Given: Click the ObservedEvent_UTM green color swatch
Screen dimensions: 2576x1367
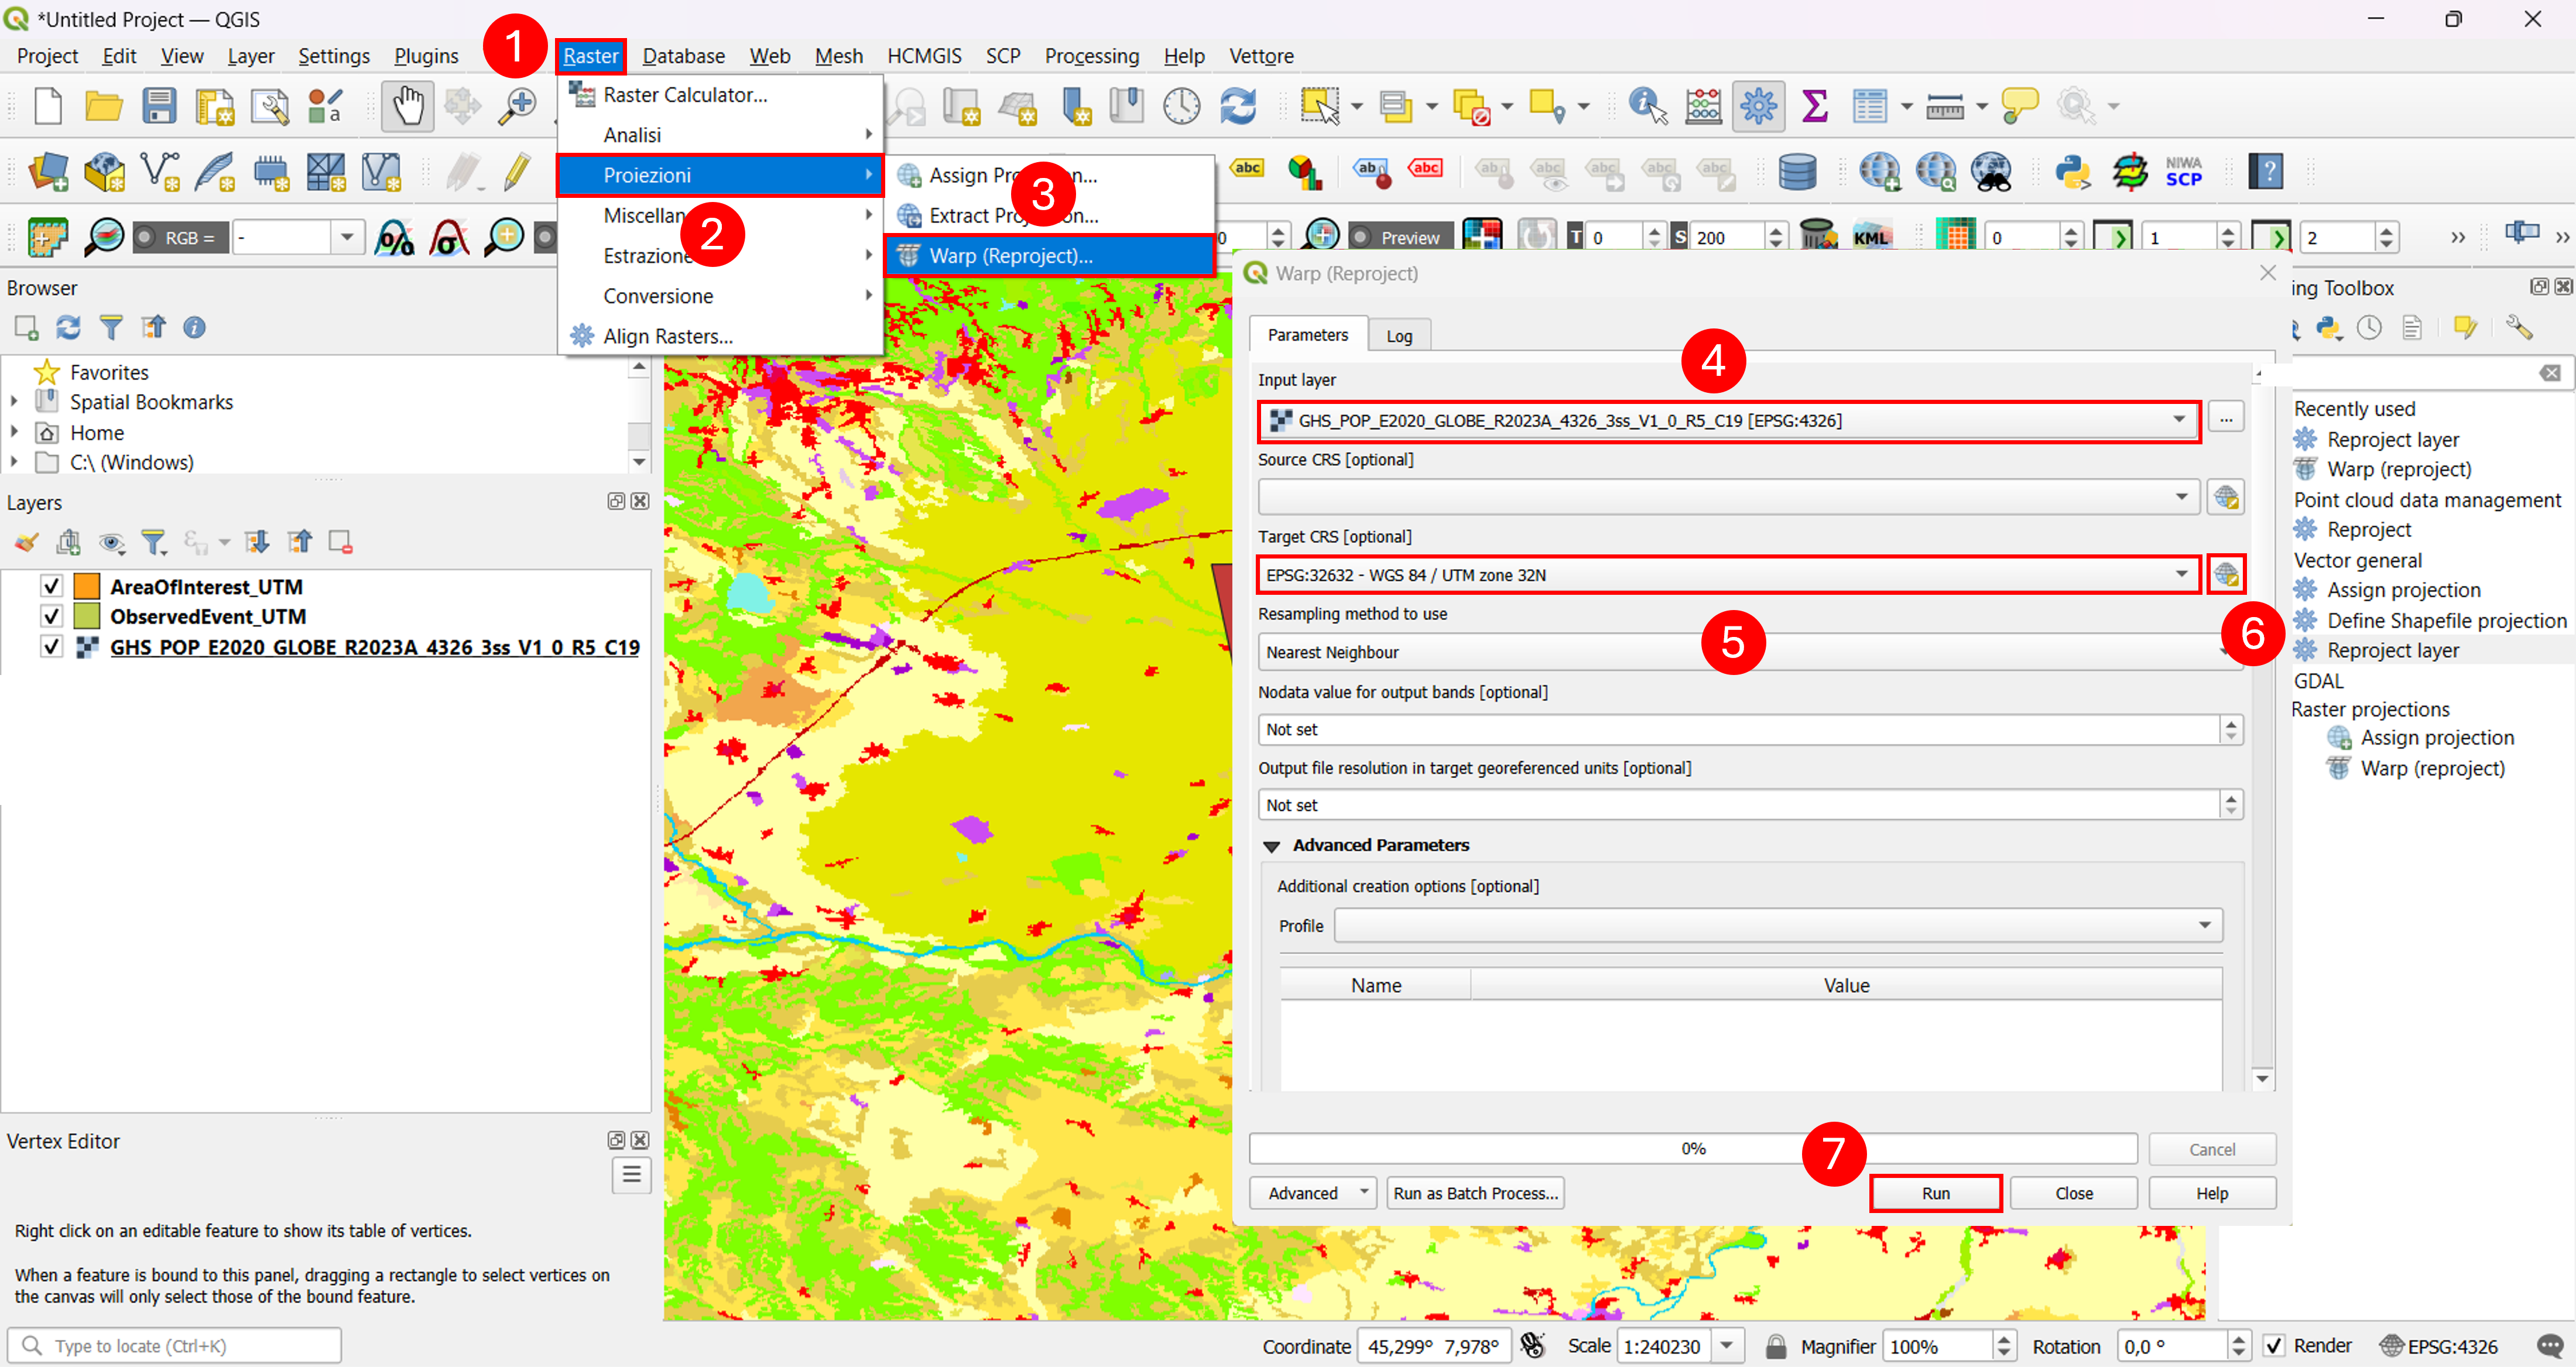Looking at the screenshot, I should click(x=88, y=616).
